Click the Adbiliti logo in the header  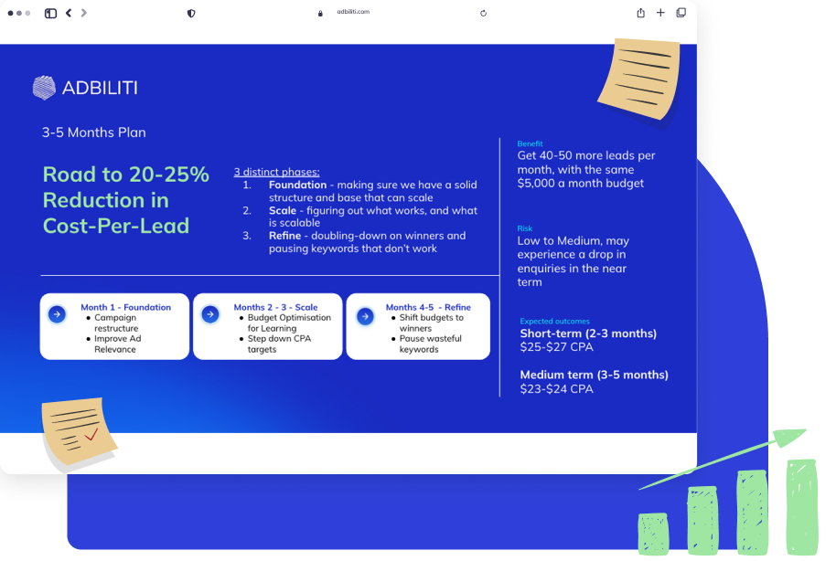(x=85, y=88)
